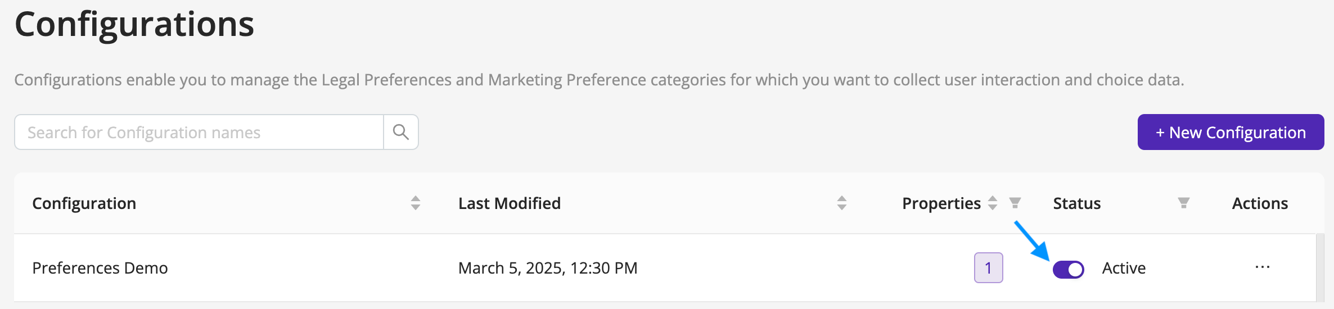Open the Status column filter funnel
Viewport: 1334px width, 309px height.
[x=1184, y=203]
